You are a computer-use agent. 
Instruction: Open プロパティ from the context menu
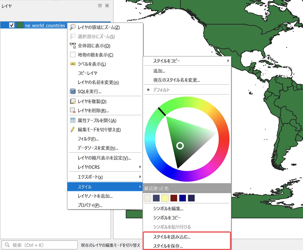[x=90, y=205]
